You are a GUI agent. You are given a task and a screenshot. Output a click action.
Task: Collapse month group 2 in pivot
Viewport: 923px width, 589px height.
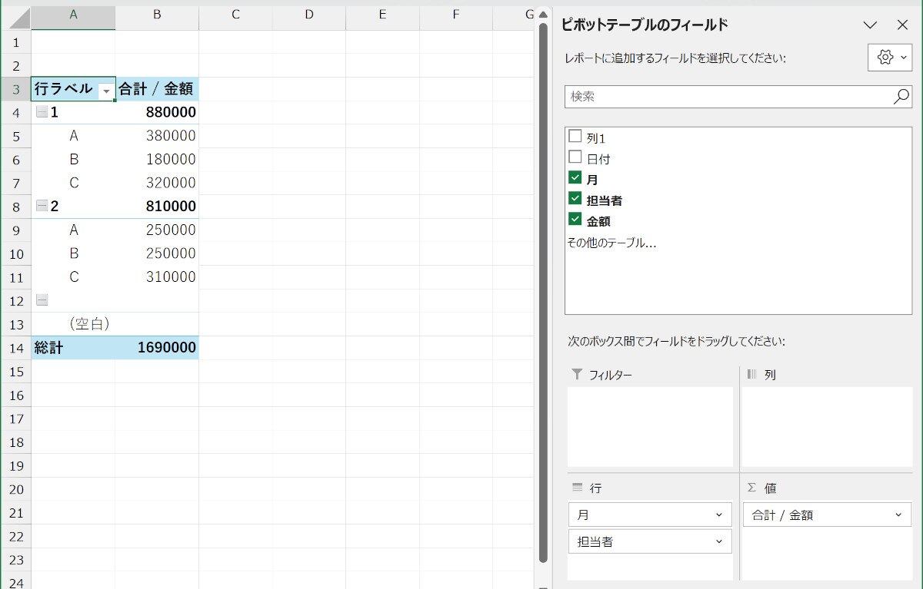(42, 206)
